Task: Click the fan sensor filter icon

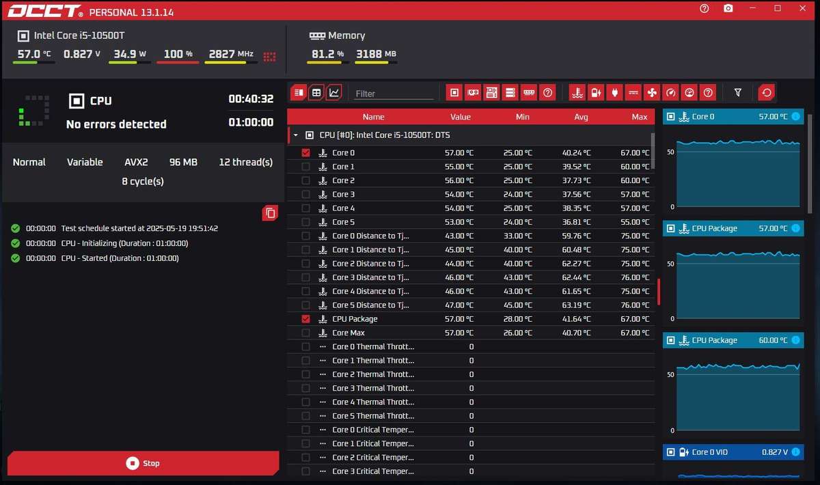Action: click(x=652, y=92)
